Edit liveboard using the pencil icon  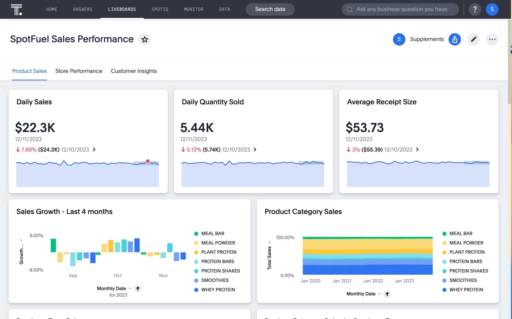point(474,39)
